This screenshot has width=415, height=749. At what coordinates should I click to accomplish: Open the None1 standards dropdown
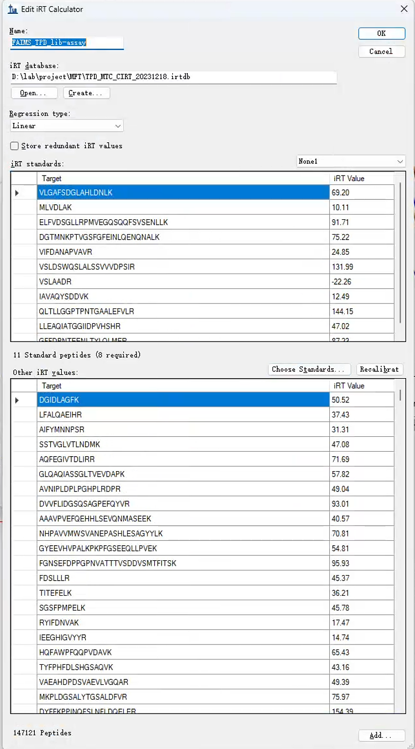coord(351,162)
